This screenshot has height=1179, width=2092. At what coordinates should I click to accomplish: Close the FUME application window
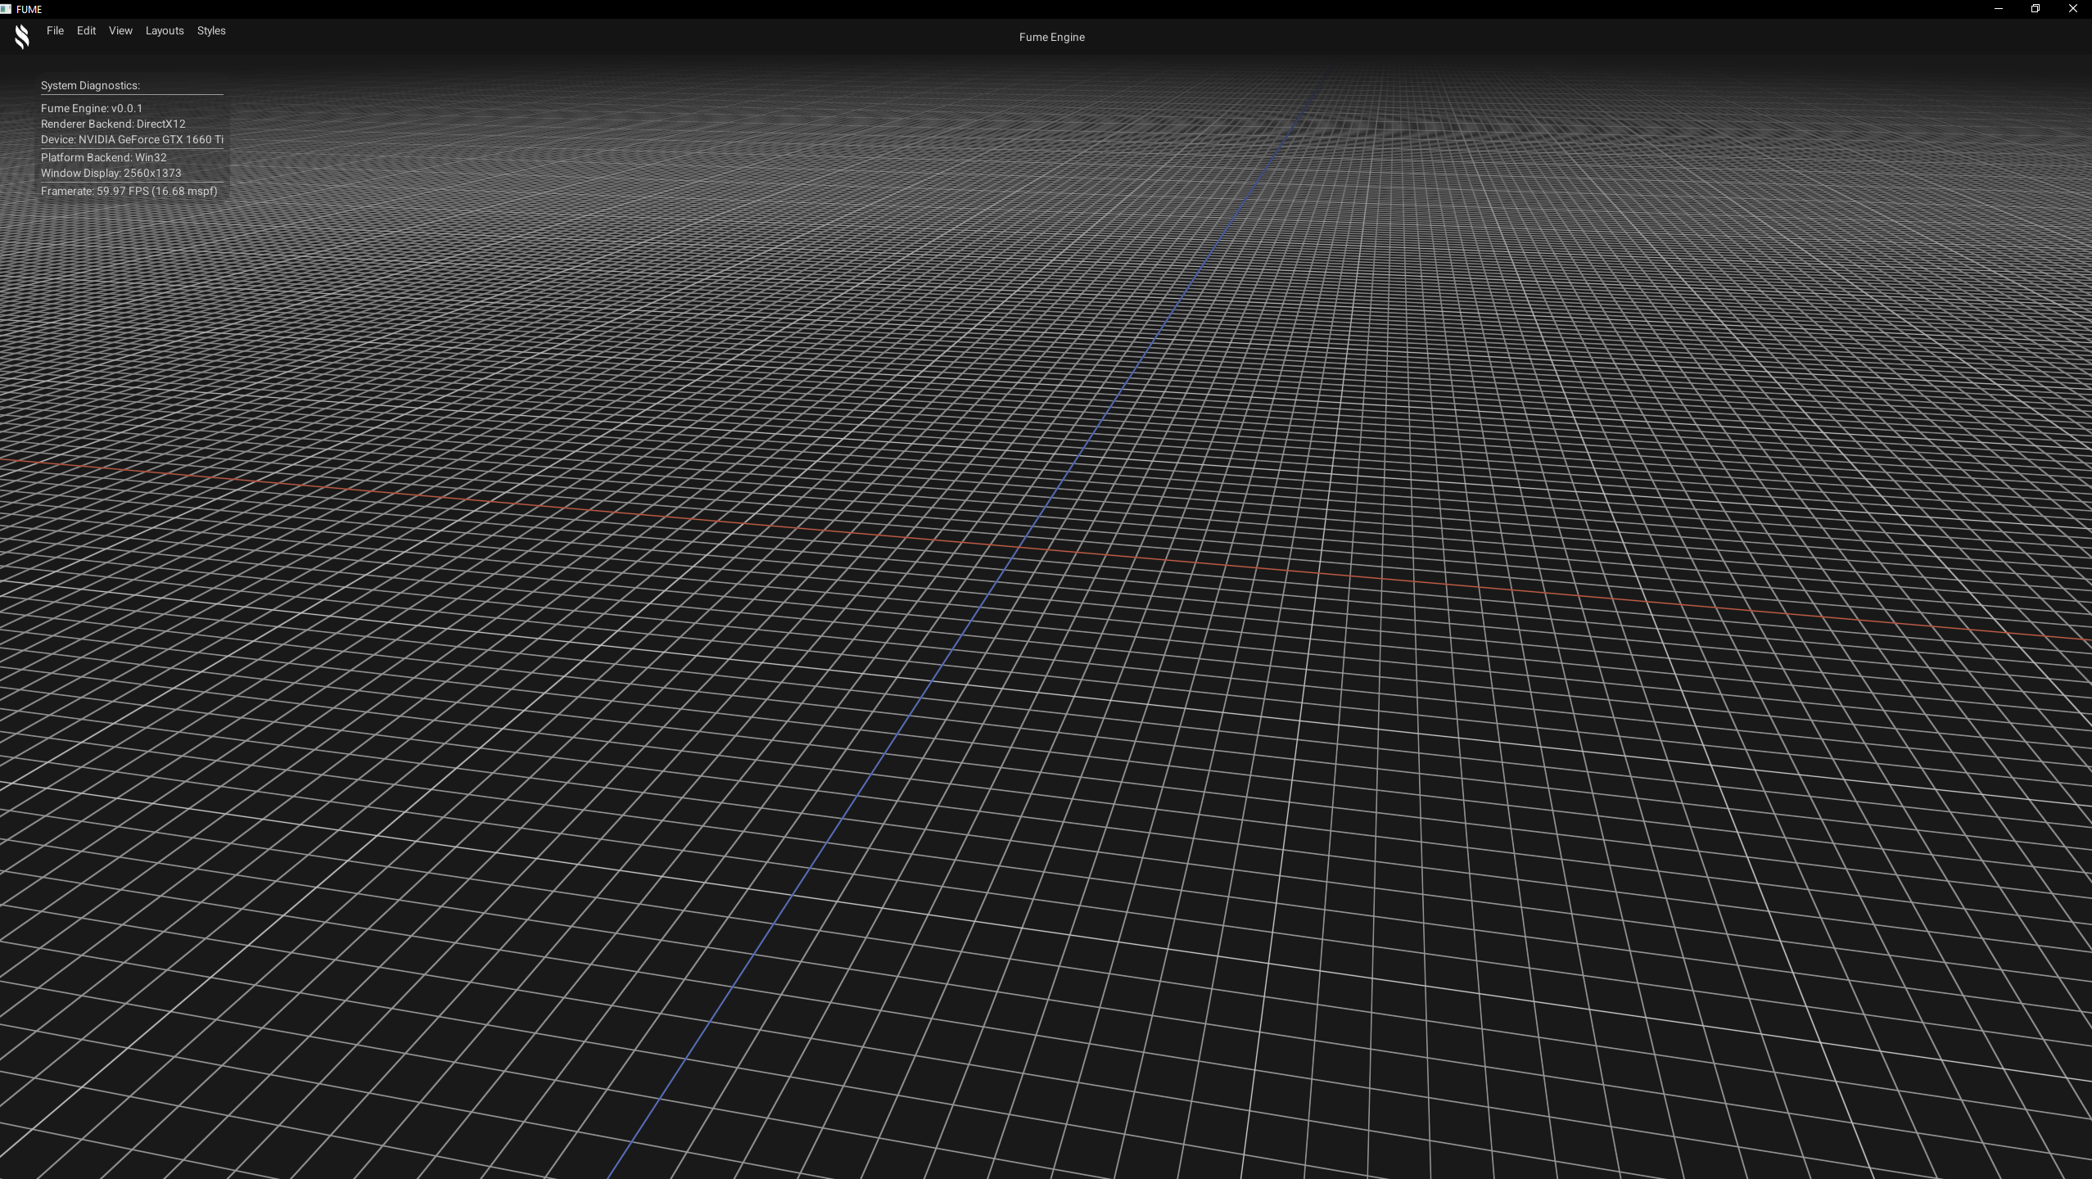point(2073,9)
